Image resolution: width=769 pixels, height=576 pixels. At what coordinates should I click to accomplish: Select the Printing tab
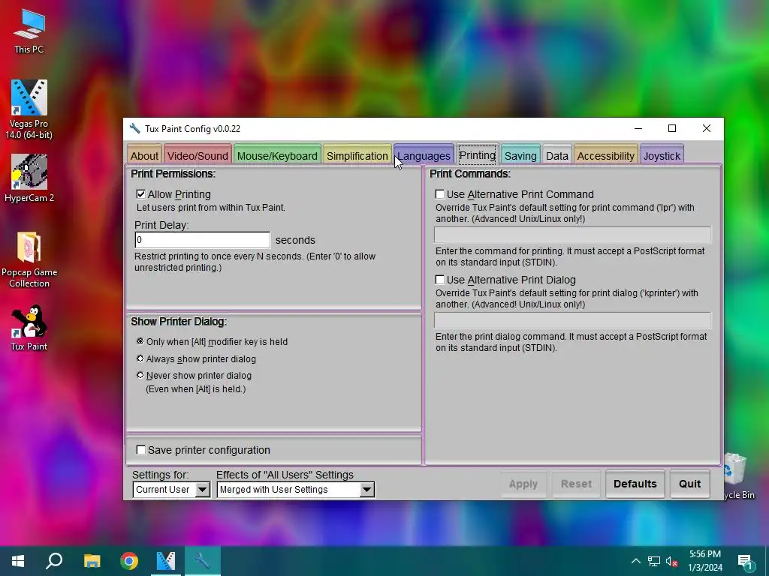tap(477, 154)
